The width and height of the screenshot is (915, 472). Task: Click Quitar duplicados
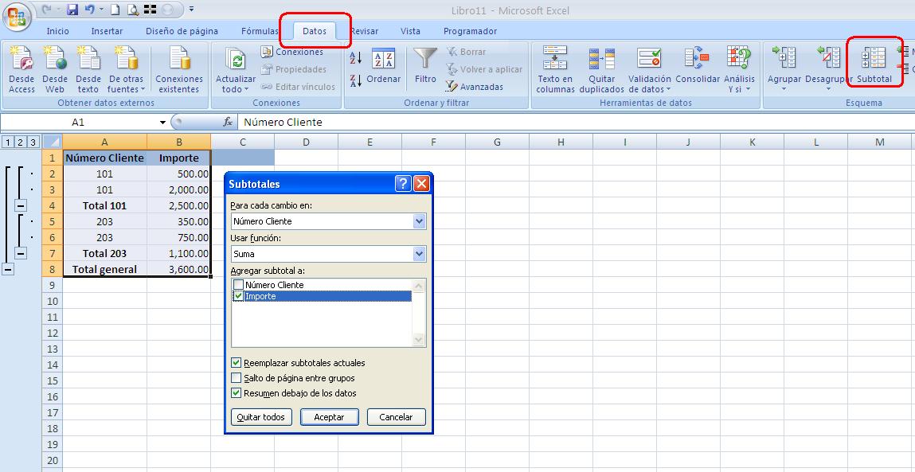601,70
